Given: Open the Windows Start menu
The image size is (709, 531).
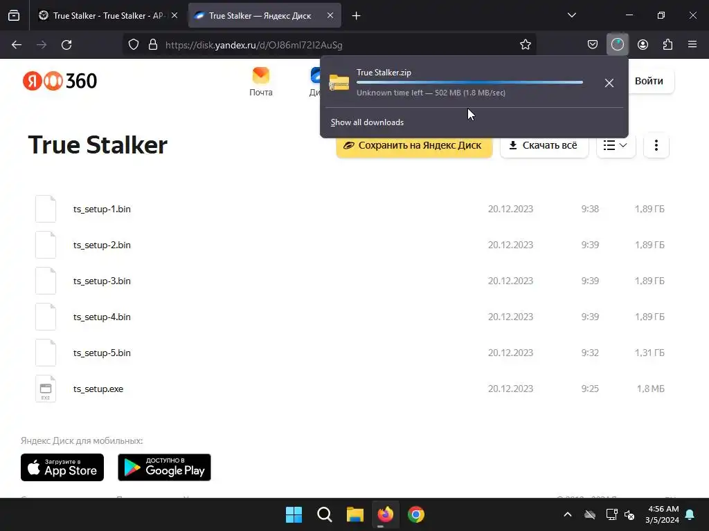Looking at the screenshot, I should pos(294,514).
